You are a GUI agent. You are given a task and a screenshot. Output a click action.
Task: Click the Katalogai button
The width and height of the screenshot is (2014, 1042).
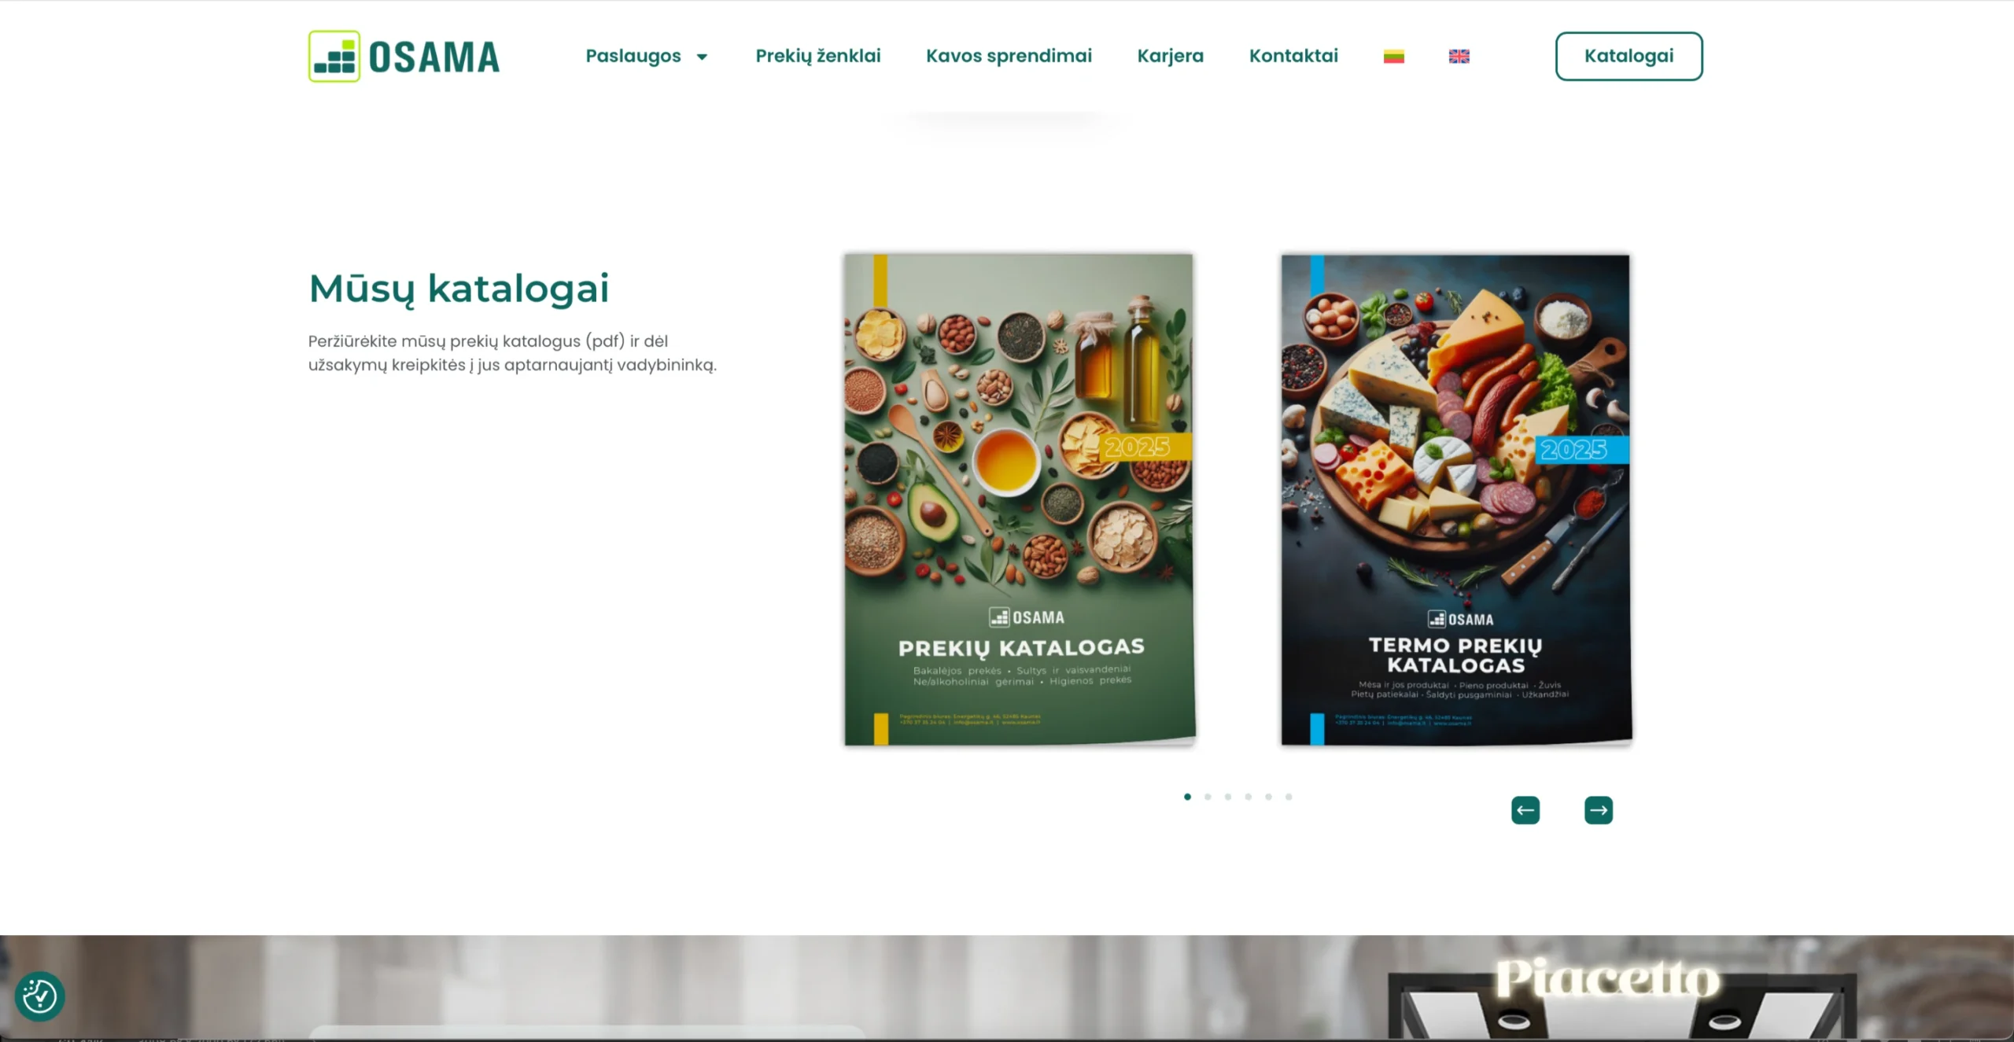pyautogui.click(x=1629, y=56)
